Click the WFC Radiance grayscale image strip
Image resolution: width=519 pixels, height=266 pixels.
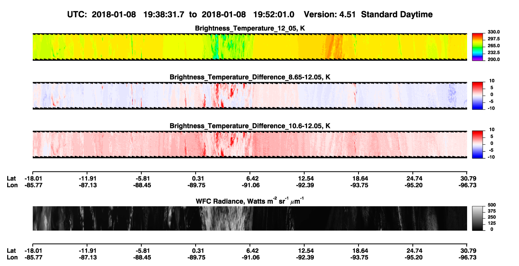click(250, 218)
